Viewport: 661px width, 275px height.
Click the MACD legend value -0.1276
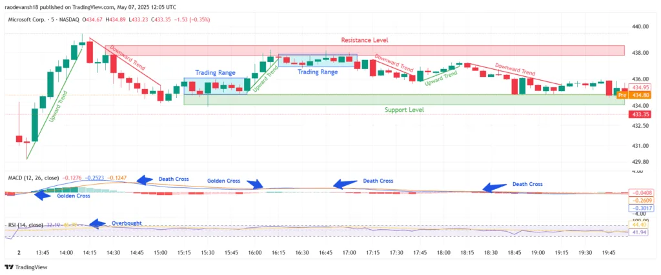[x=72, y=178]
